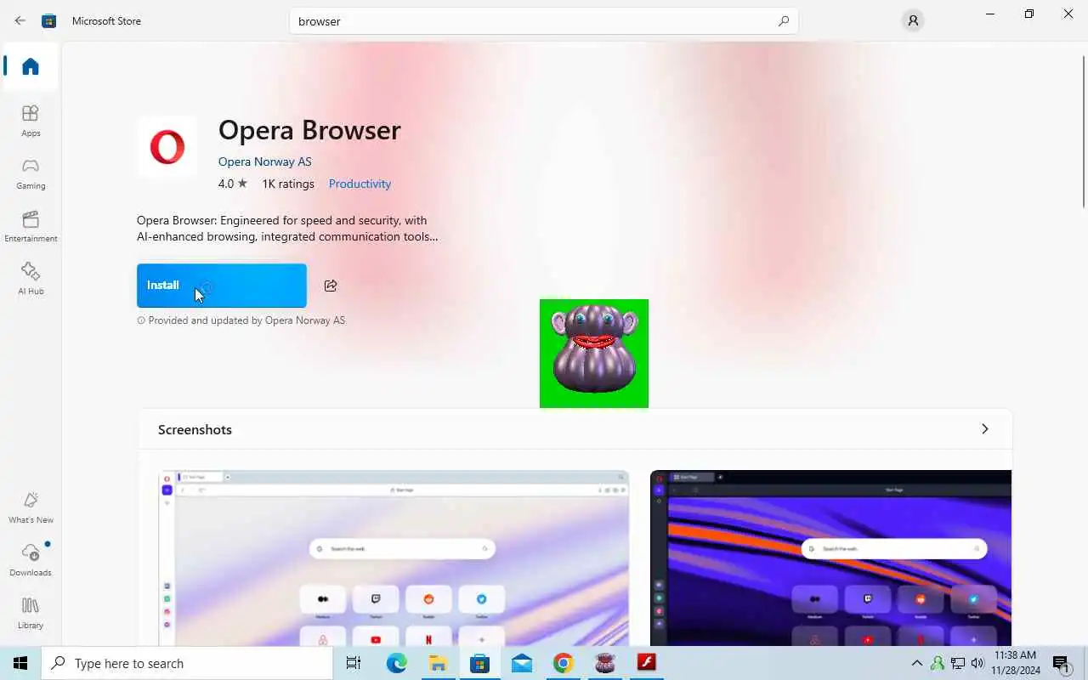
Task: Open the dark-theme Opera screenshot
Action: pos(830,558)
